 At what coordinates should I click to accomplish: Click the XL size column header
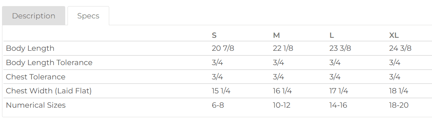coord(394,35)
